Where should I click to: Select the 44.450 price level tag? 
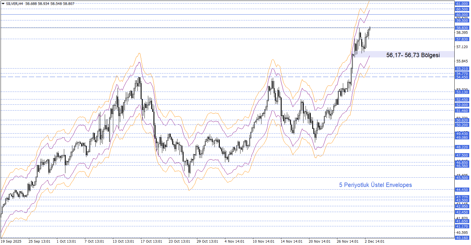point(462,190)
